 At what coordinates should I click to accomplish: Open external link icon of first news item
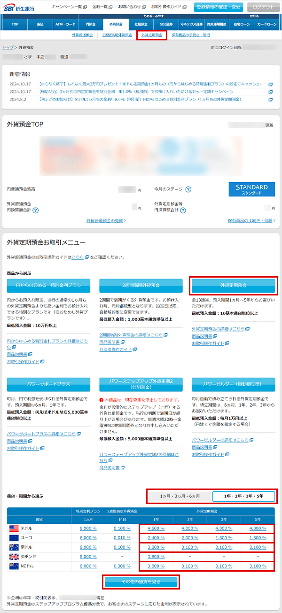click(270, 85)
